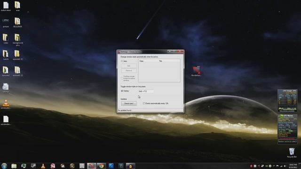Open the Recycle Bin icon
This screenshot has height=169, width=301.
[x=292, y=153]
